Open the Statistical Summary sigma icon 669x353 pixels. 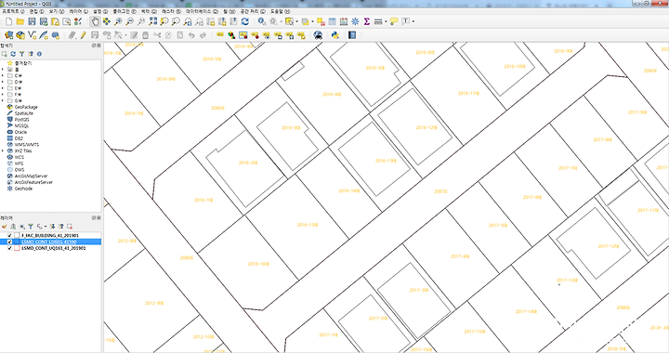pos(366,21)
